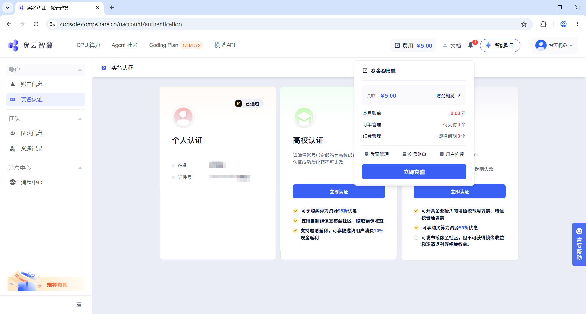Open Chrome profile icon
The width and height of the screenshot is (586, 314).
tap(563, 24)
